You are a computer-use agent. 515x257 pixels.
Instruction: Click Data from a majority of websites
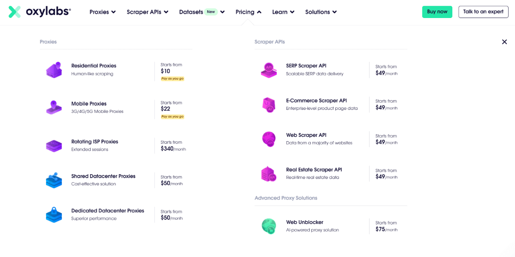(319, 143)
